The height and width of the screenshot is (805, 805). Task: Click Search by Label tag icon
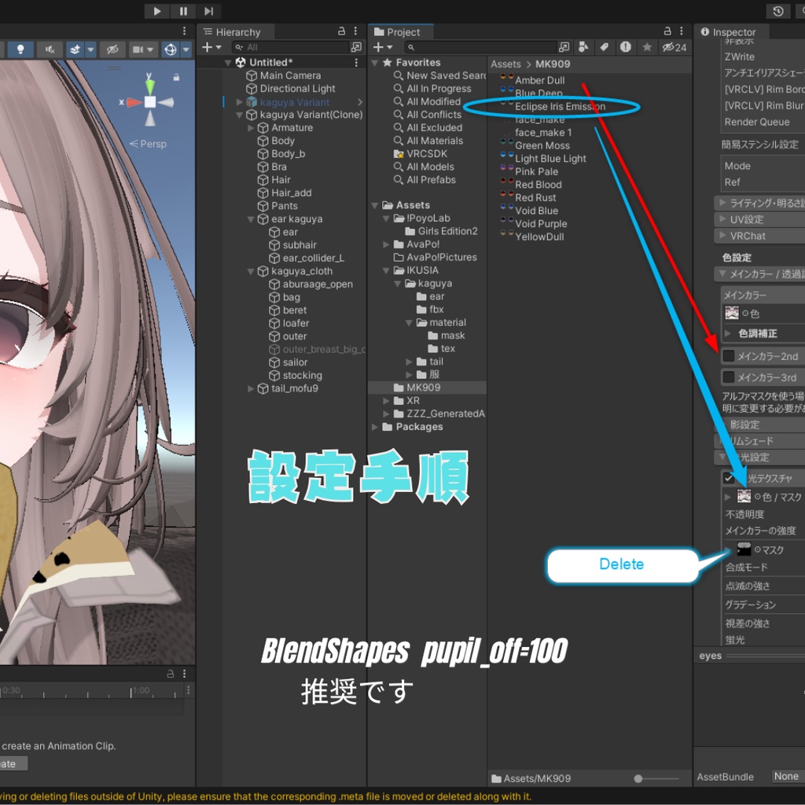click(605, 47)
